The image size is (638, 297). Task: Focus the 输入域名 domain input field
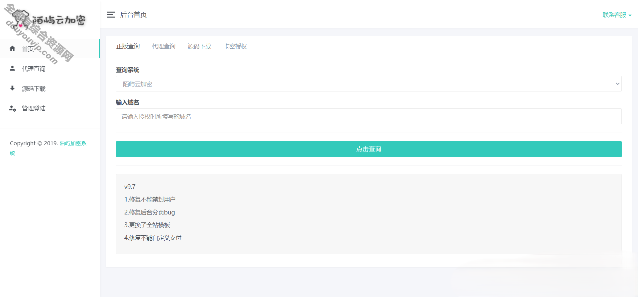pyautogui.click(x=369, y=116)
